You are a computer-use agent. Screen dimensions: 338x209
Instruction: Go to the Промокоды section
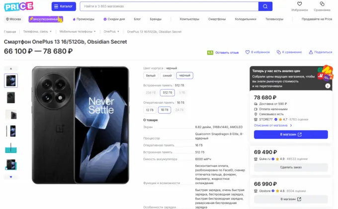(x=84, y=19)
